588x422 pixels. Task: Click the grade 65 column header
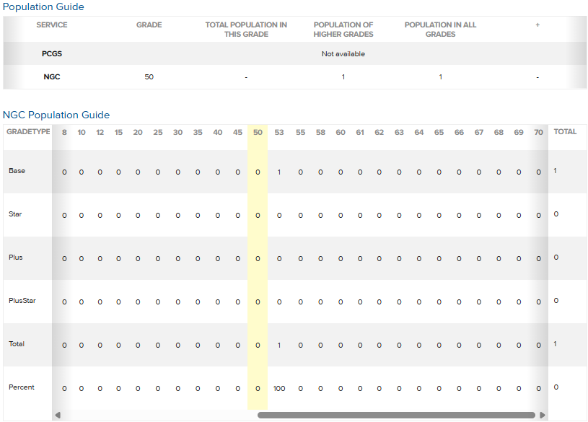click(x=439, y=133)
